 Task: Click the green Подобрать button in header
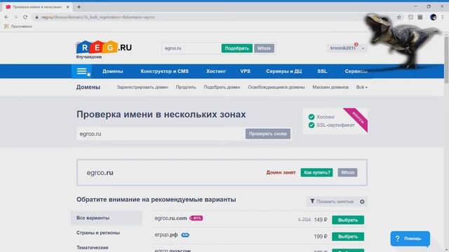[x=237, y=48]
